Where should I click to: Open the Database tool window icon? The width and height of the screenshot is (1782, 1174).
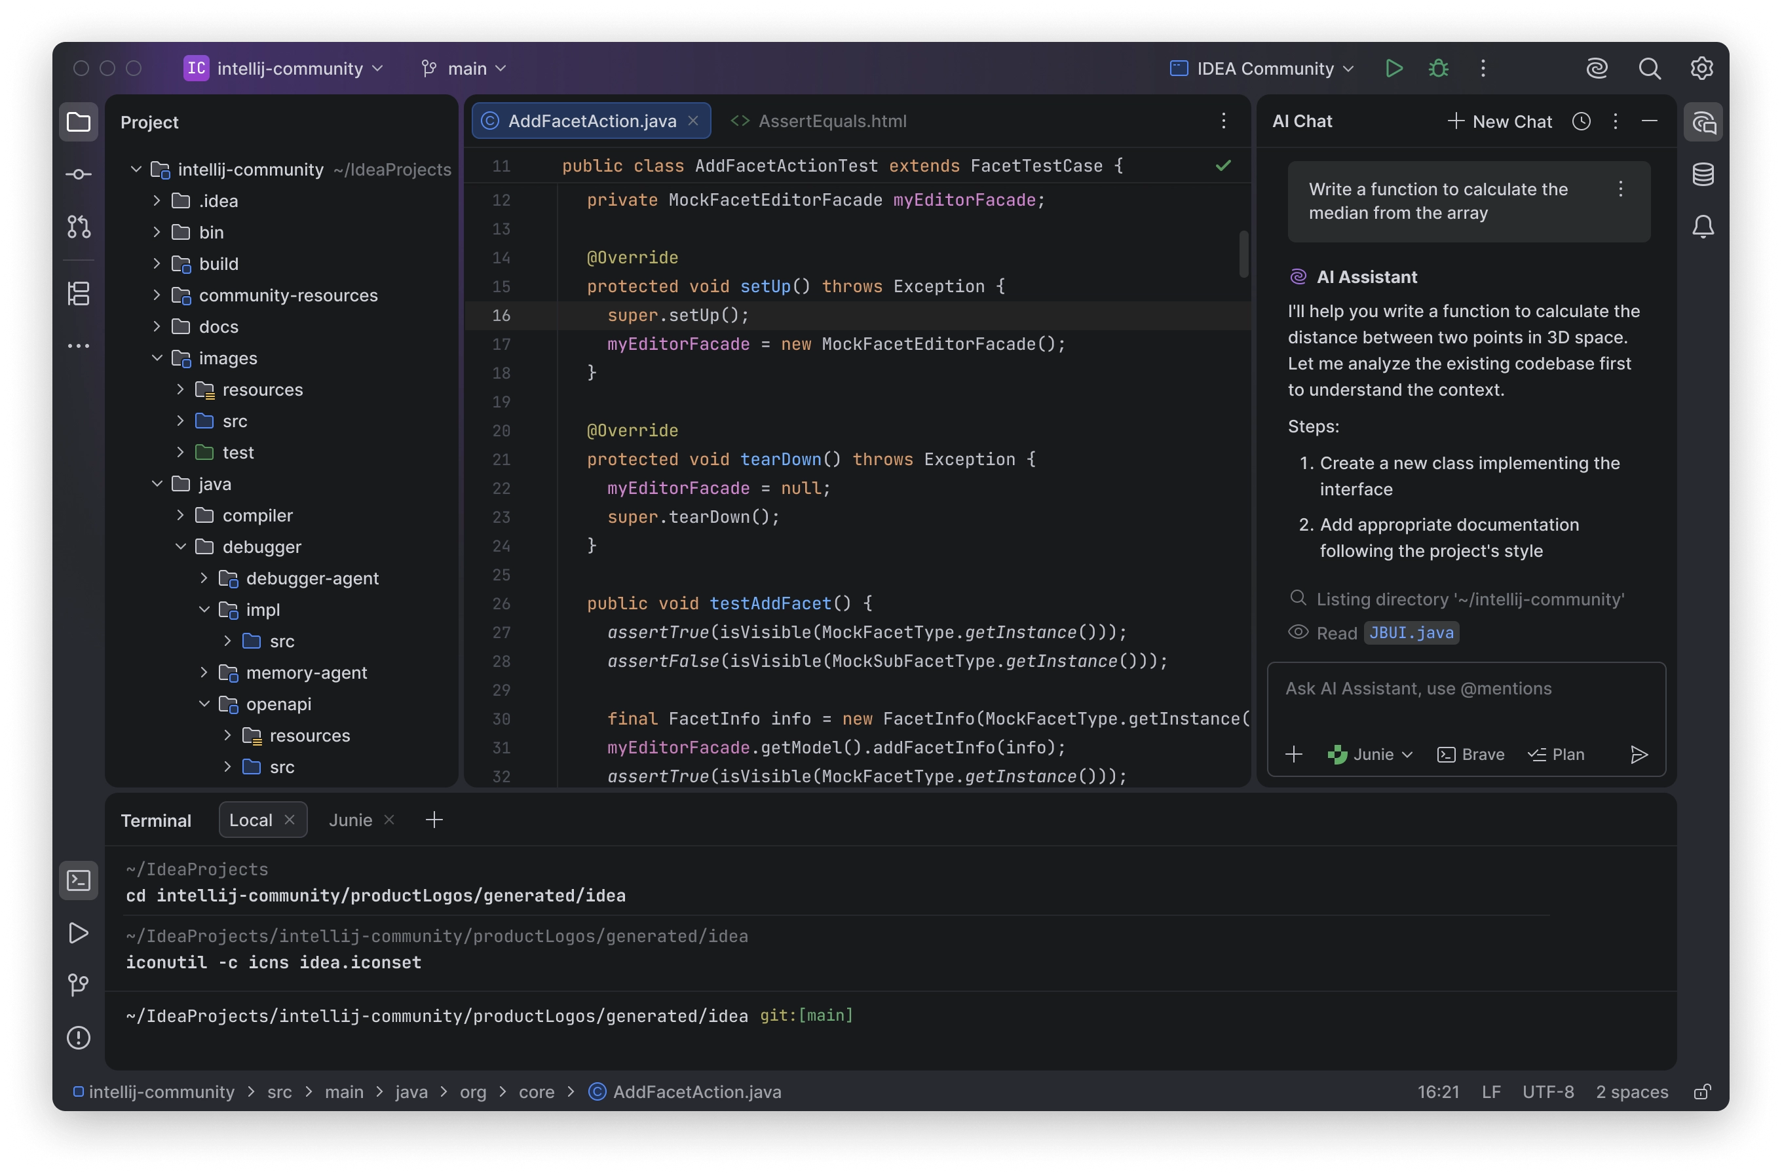1703,174
